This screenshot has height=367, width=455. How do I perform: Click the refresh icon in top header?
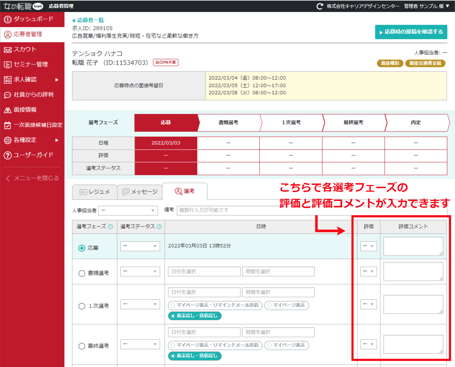click(x=320, y=6)
